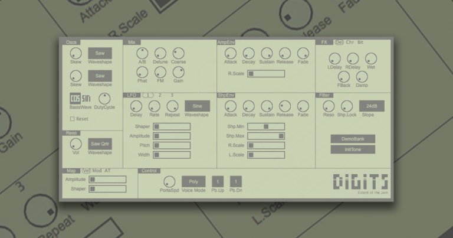Click the AmpEnv Fade knob
Image resolution: width=453 pixels, height=238 pixels.
[x=303, y=54]
